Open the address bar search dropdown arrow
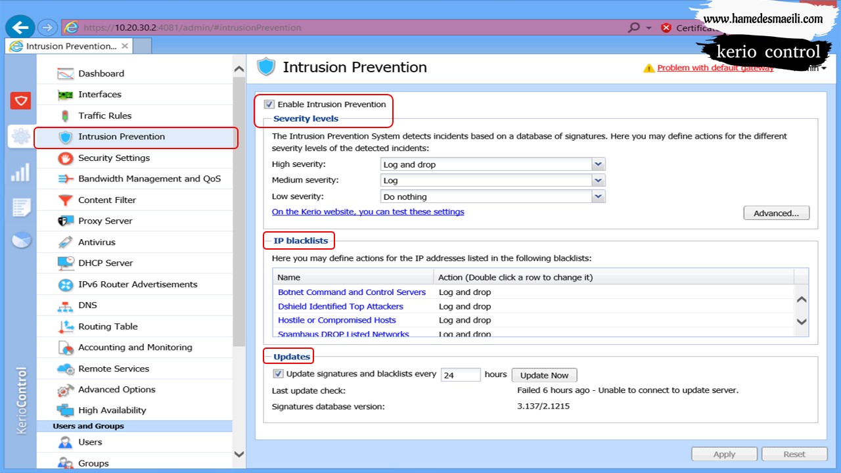 tap(648, 28)
